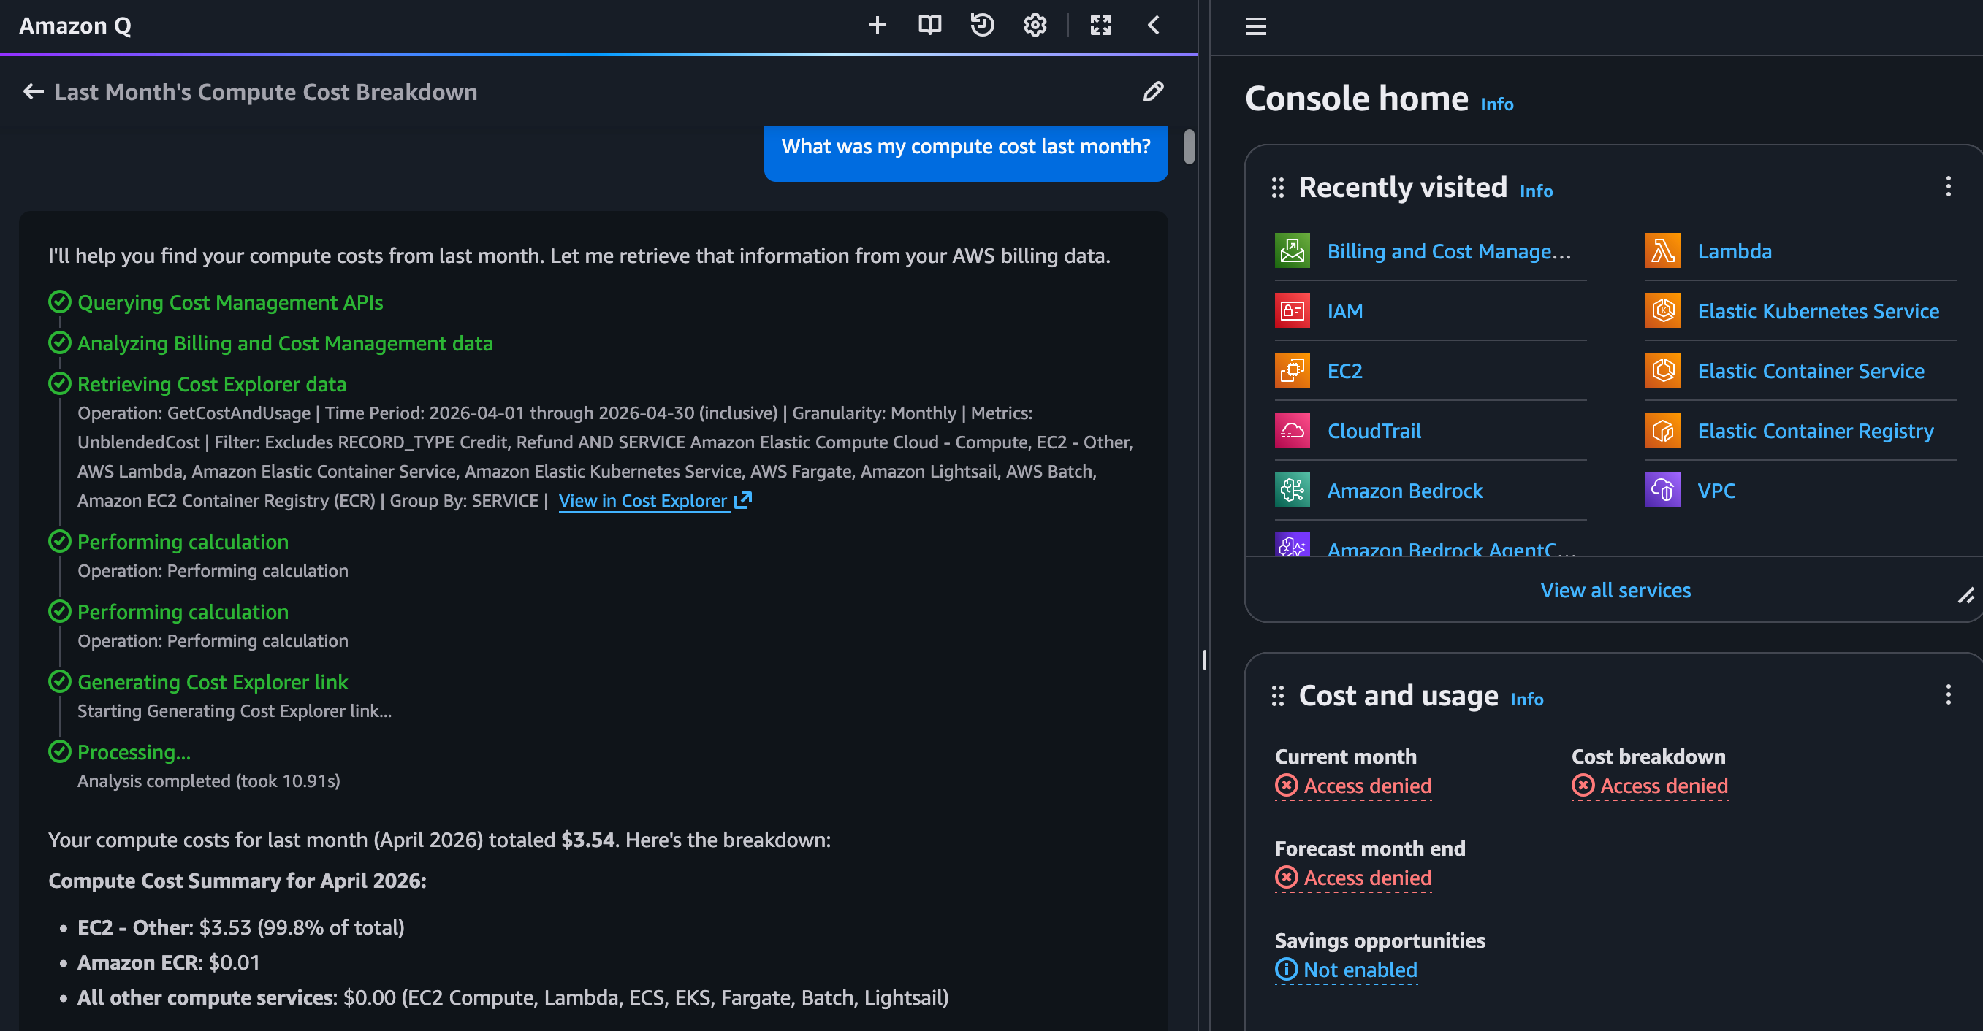Screen dimensions: 1983x1031
Task: Collapse the Amazon Q panel with chevron
Action: click(1153, 26)
